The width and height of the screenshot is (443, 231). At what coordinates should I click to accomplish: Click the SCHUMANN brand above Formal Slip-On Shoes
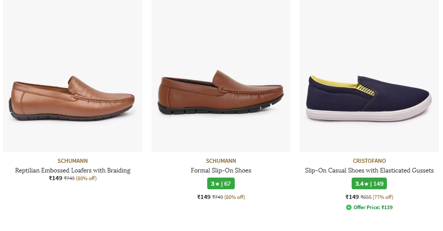[221, 161]
